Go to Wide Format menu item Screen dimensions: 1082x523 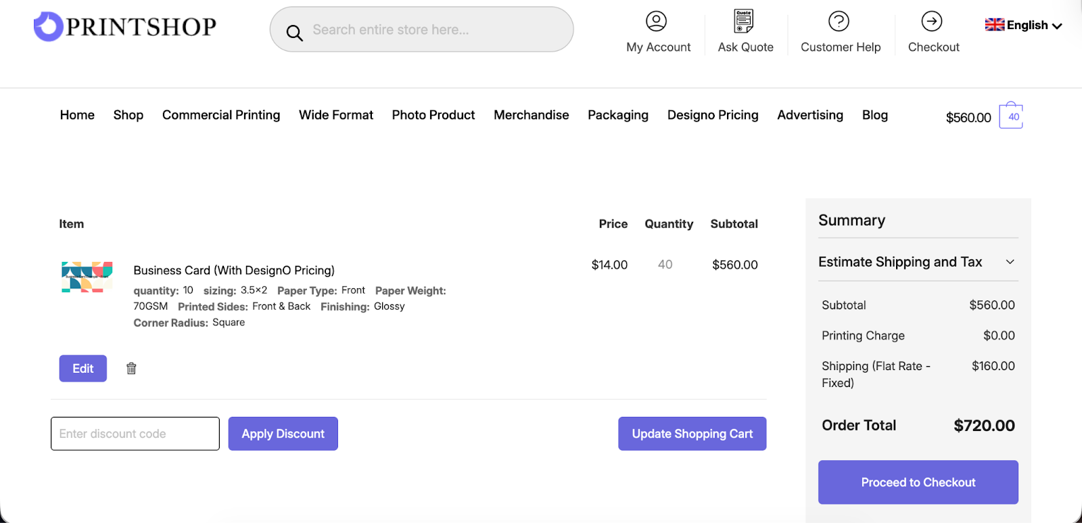[x=336, y=115]
